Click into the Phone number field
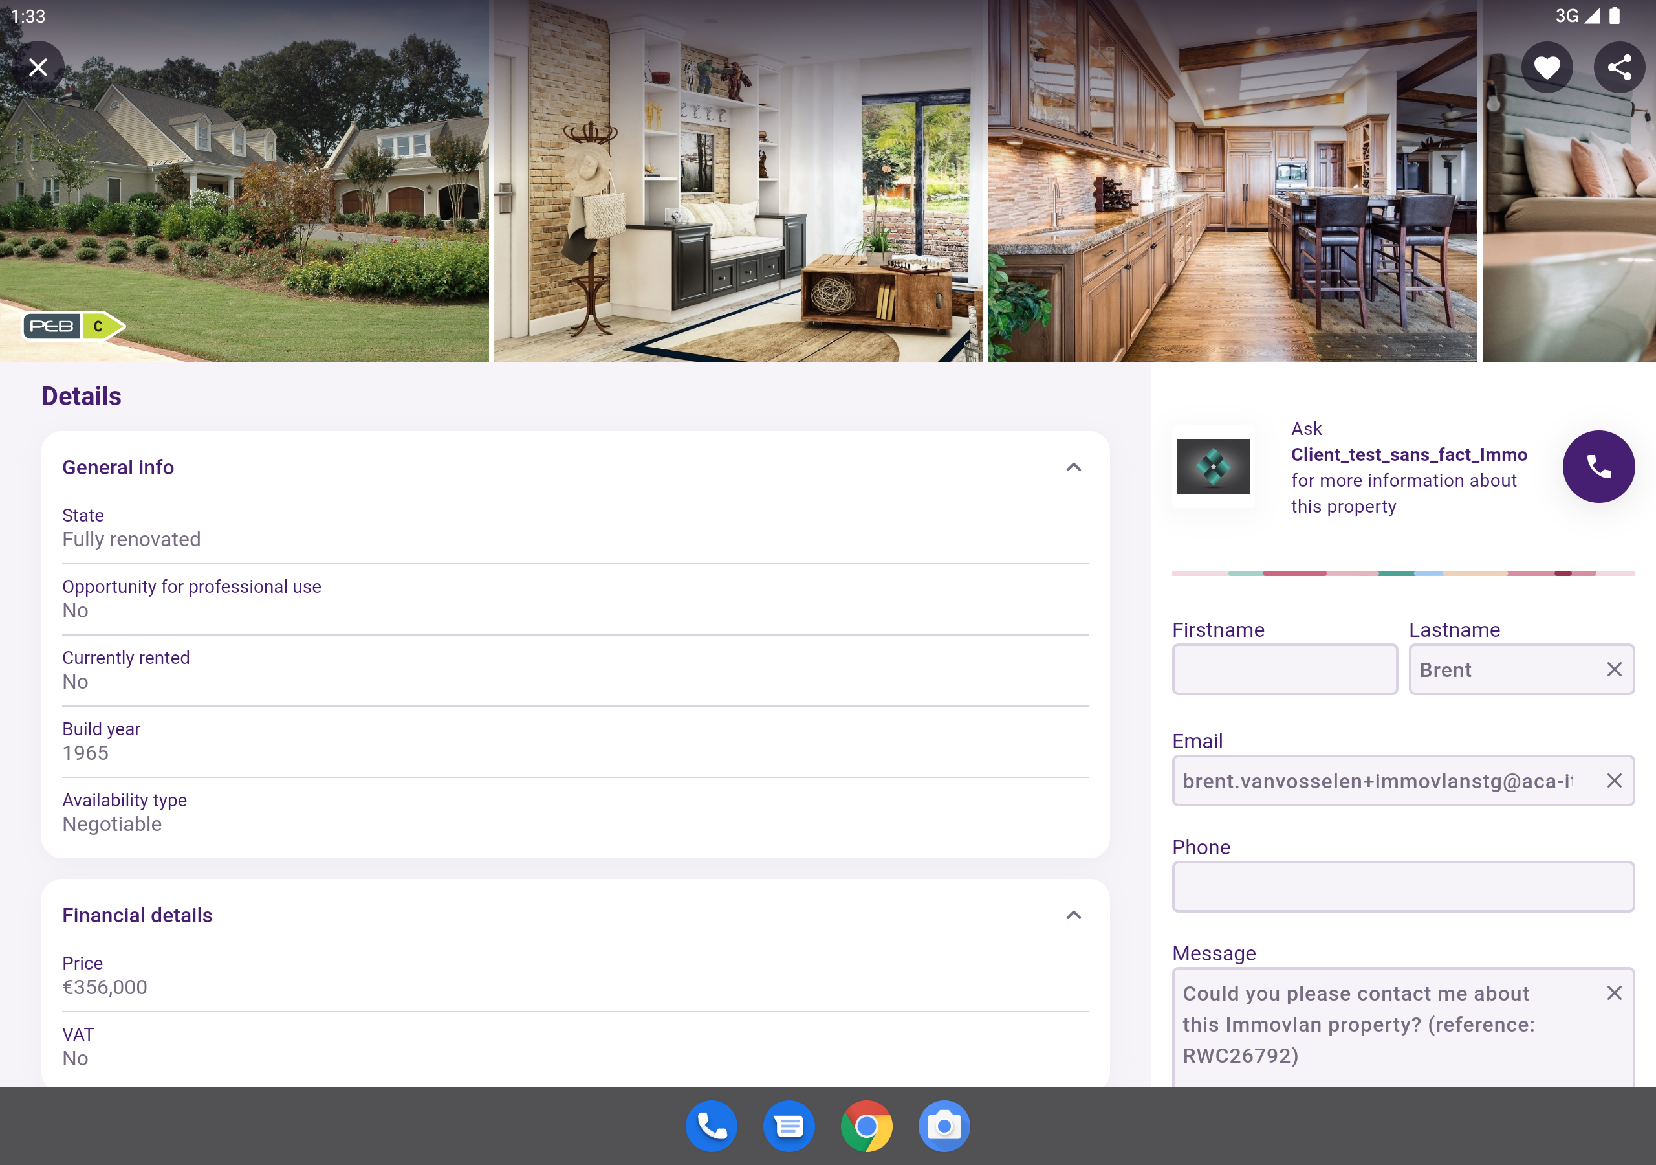This screenshot has width=1656, height=1165. tap(1403, 887)
